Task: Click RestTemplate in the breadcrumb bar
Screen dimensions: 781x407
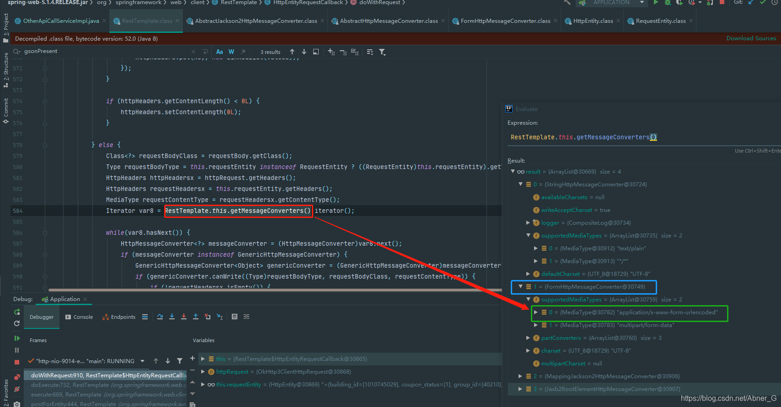Action: pyautogui.click(x=239, y=3)
